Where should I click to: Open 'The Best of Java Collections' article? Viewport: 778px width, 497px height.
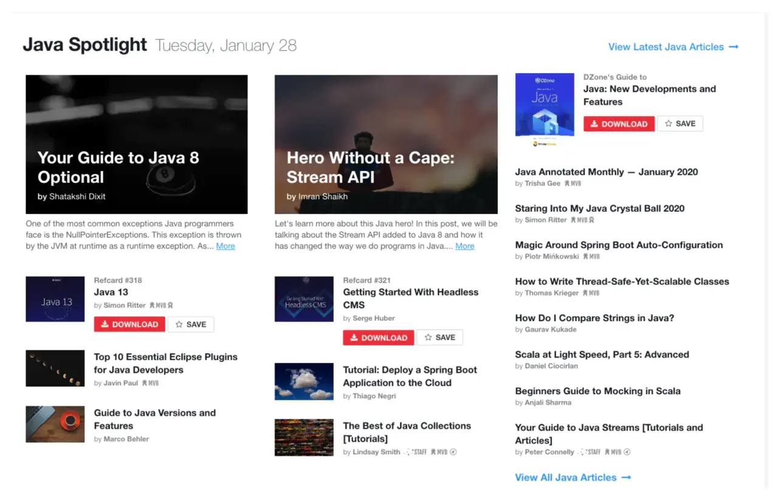click(x=407, y=433)
